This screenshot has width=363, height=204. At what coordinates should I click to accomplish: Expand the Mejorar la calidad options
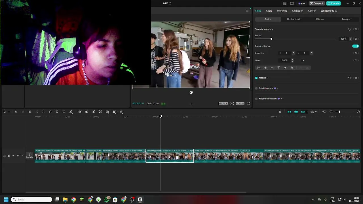[281, 99]
